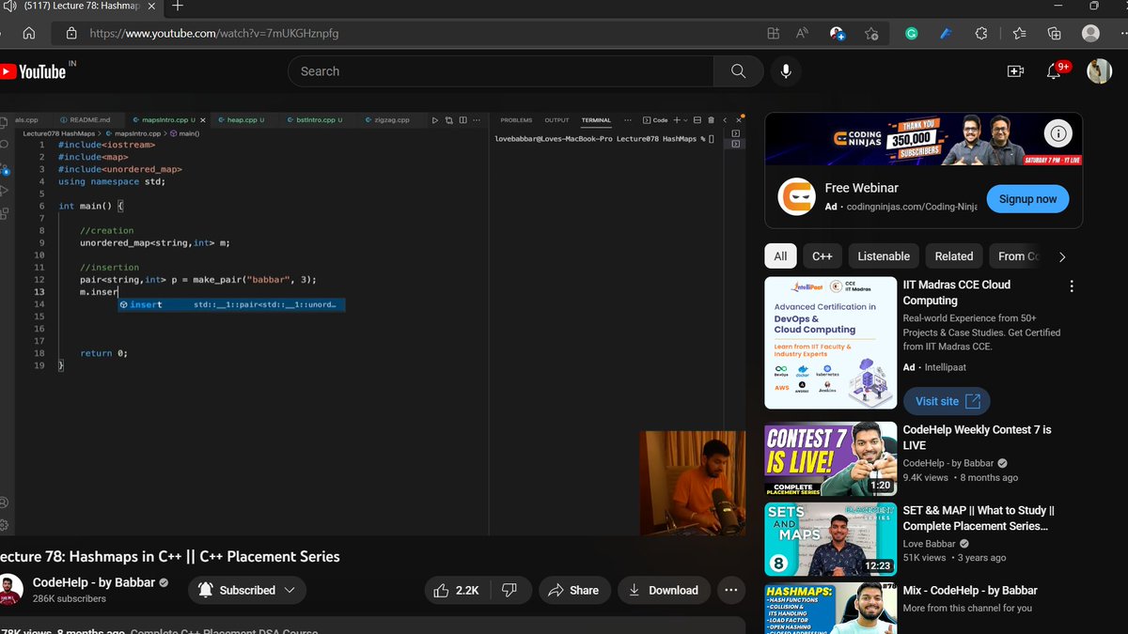Click Coding Ninjas 350,000 subscribers banner
The height and width of the screenshot is (634, 1128).
(923, 139)
